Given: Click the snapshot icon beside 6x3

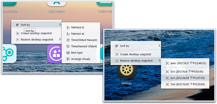Looking at the screenshot, I should [x=167, y=78].
